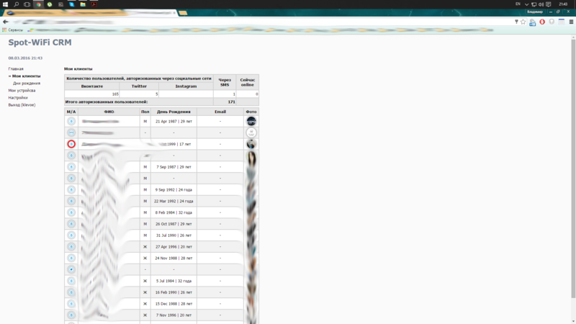Open taskbar search magnifier
The width and height of the screenshot is (576, 324).
(x=16, y=4)
